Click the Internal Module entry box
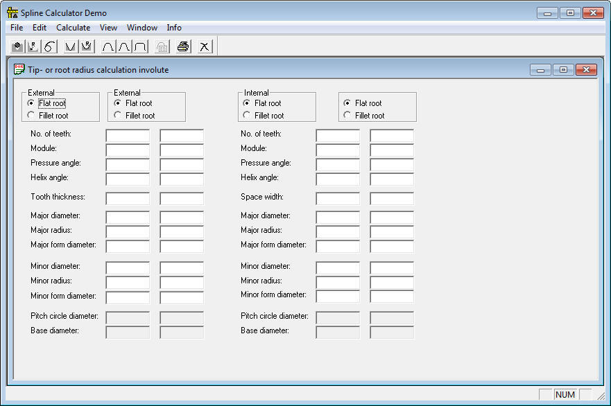 (x=337, y=148)
